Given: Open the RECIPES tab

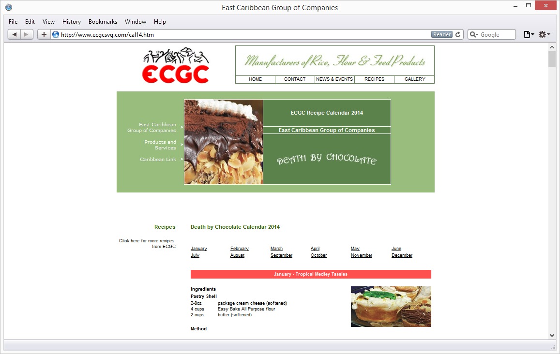Looking at the screenshot, I should click(374, 79).
